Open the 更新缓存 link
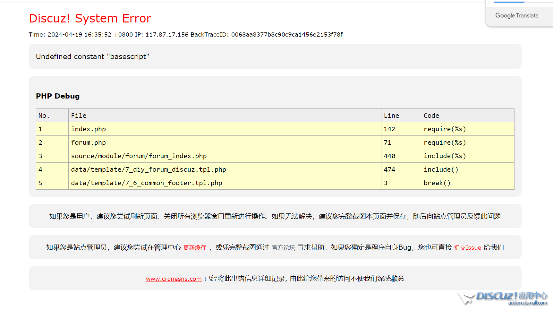Viewport: 553px width, 311px height. (x=195, y=247)
